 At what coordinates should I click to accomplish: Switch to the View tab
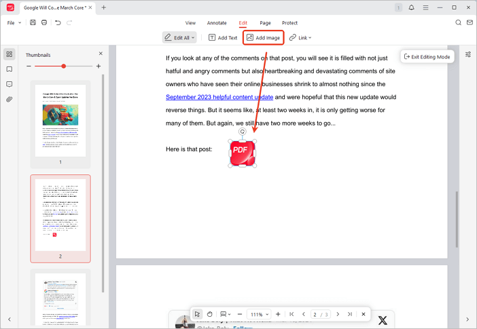[x=190, y=23]
